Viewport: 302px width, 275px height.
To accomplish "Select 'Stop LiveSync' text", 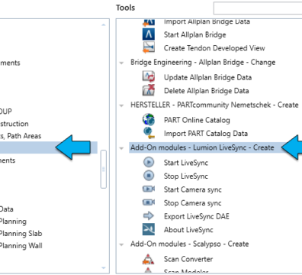I will 186,176.
